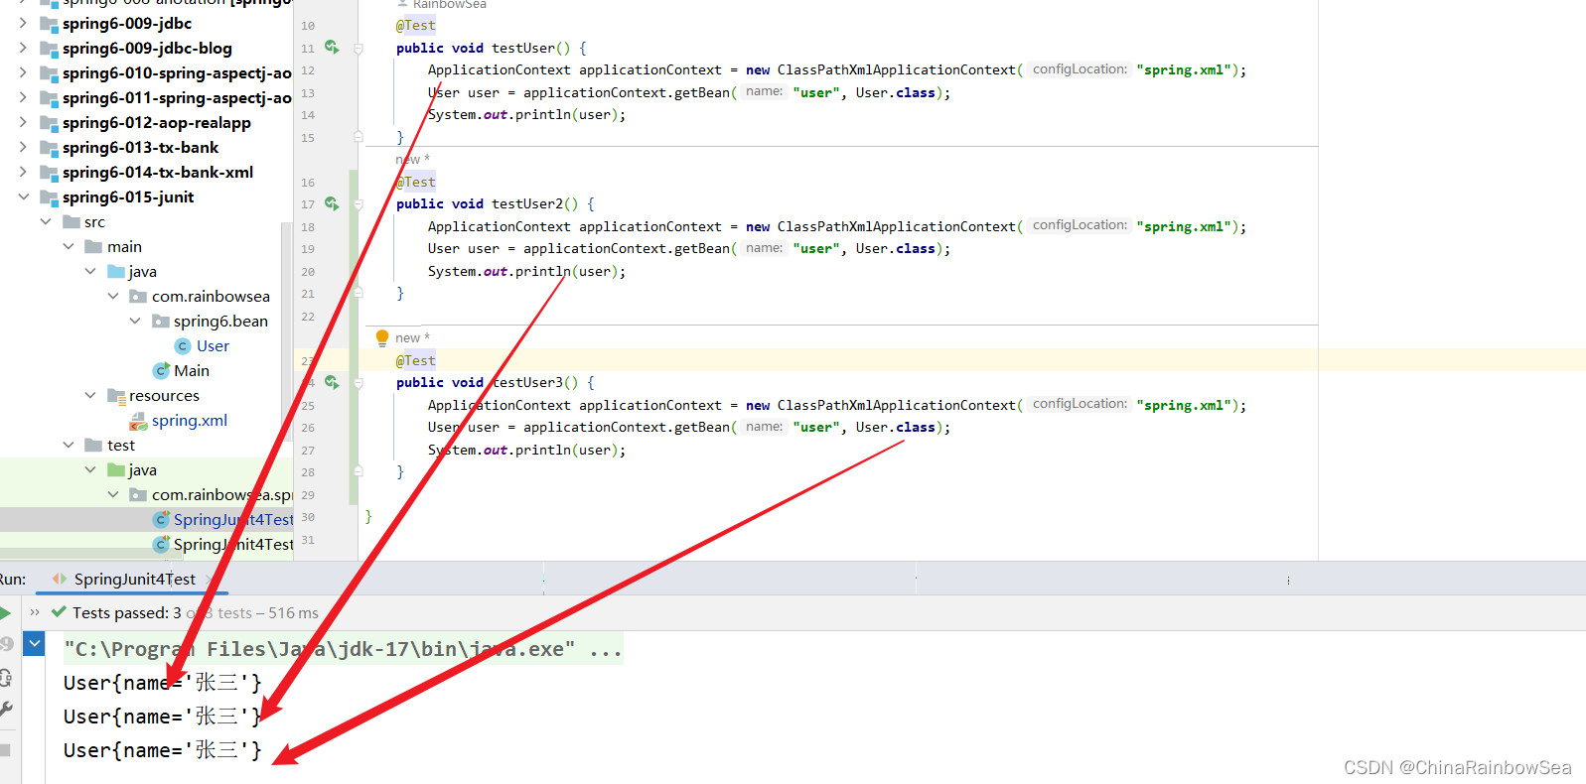The width and height of the screenshot is (1586, 784).
Task: Click the green Rerun button in Run panel
Action: [x=5, y=612]
